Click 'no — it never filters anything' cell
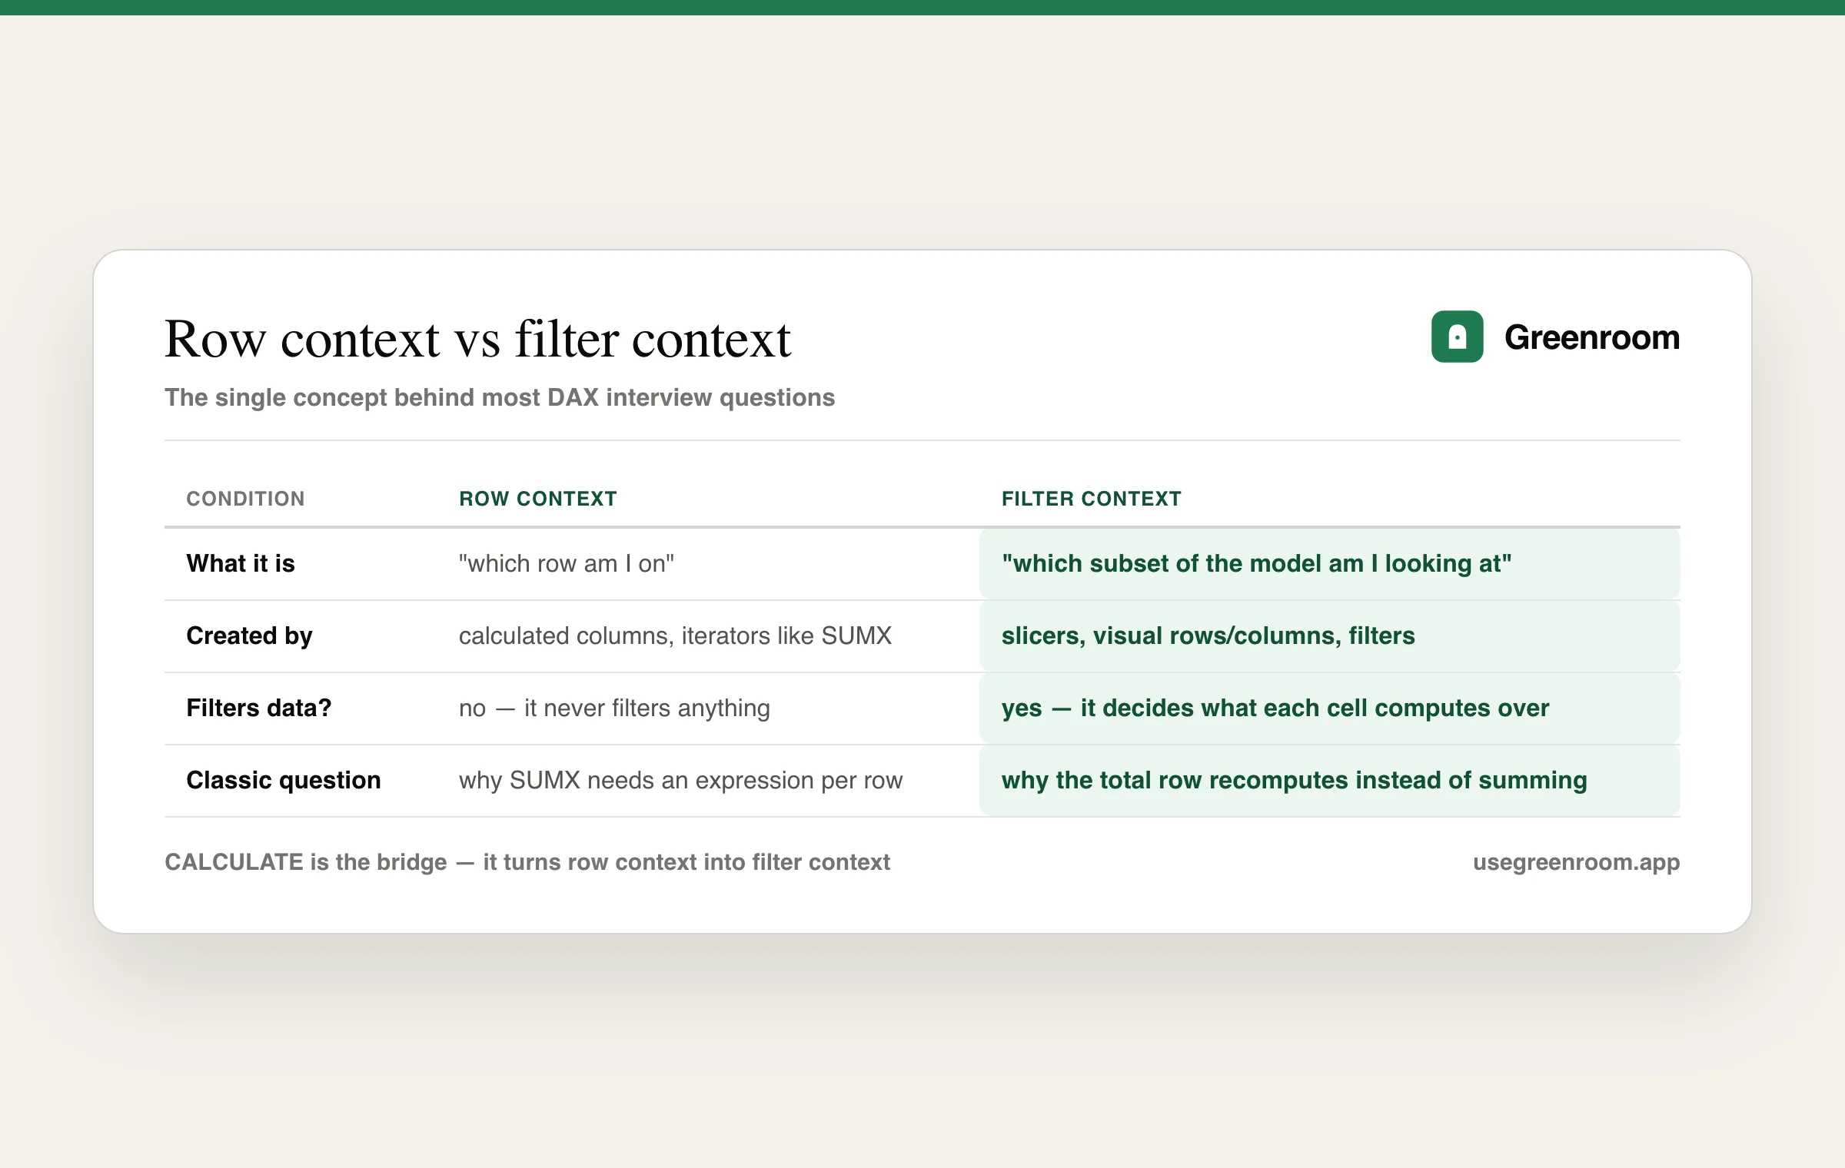The height and width of the screenshot is (1168, 1845). click(614, 708)
